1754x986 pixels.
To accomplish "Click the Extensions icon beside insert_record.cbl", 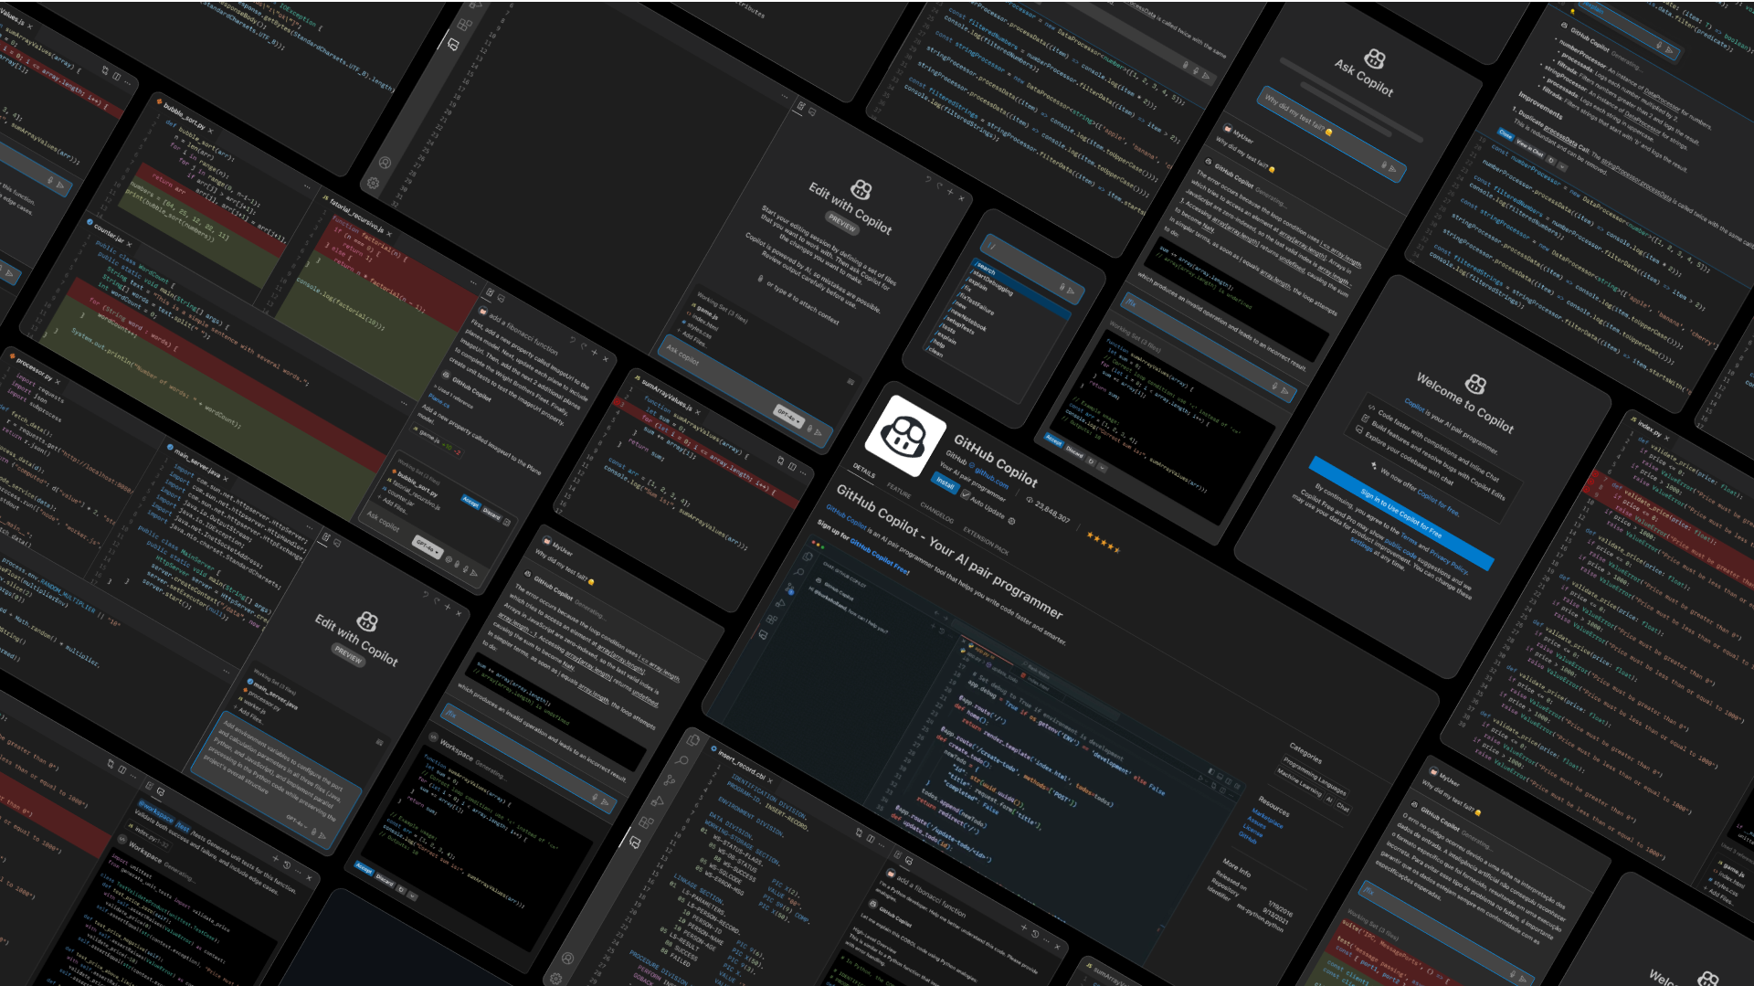I will tap(646, 822).
